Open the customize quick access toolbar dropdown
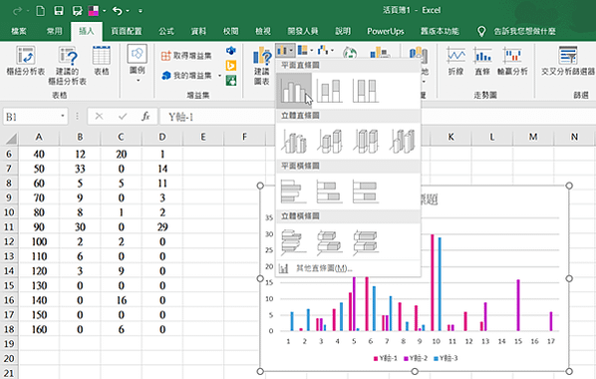 coord(141,11)
